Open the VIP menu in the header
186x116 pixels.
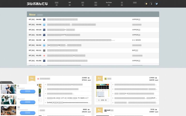coord(70,4)
